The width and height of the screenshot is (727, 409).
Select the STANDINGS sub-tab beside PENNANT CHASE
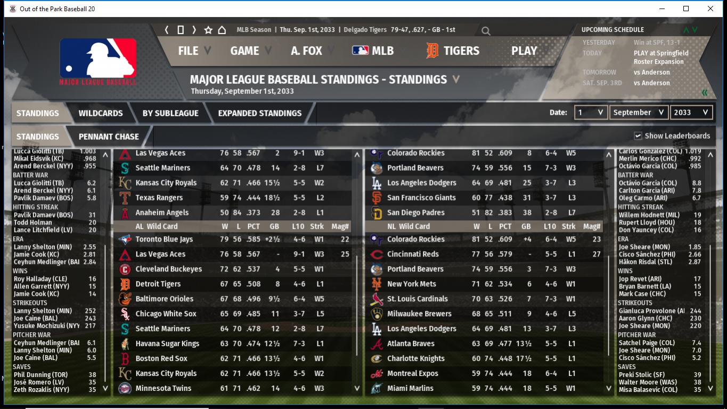(x=38, y=137)
